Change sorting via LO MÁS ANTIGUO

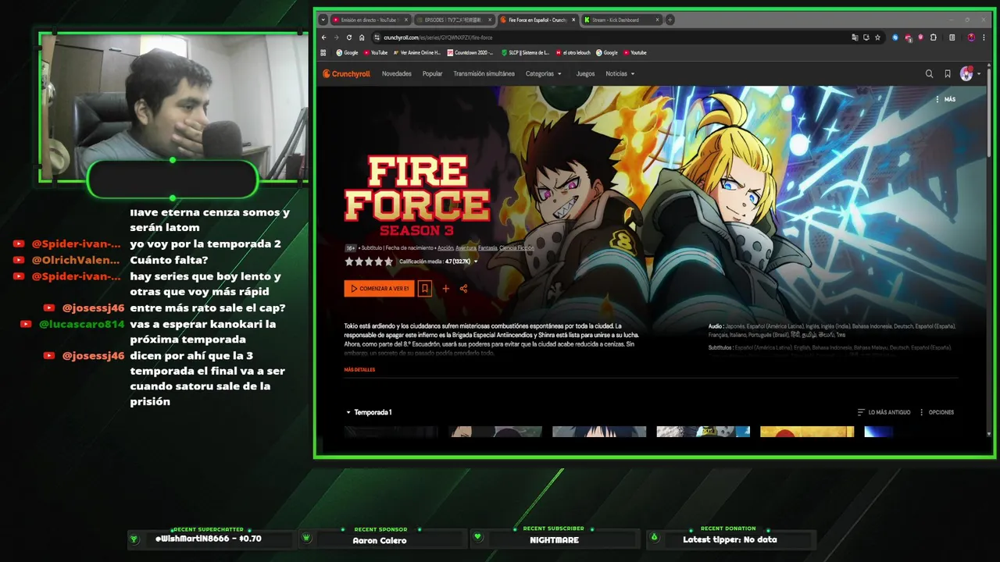tap(884, 412)
